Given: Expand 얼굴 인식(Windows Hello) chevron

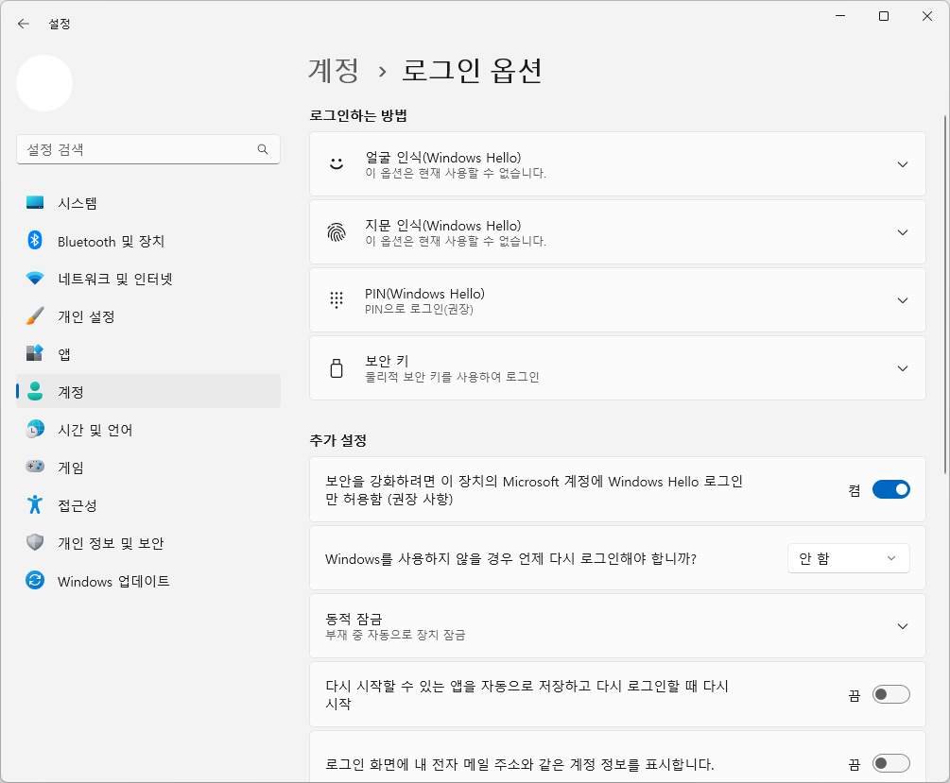Looking at the screenshot, I should pyautogui.click(x=902, y=164).
